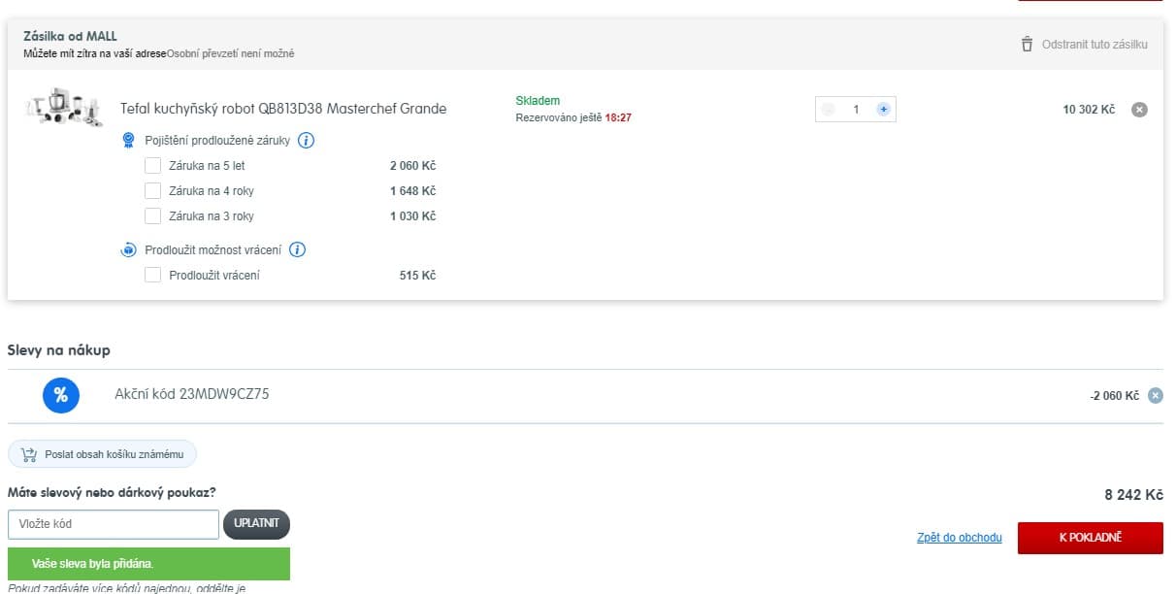Screen dimensions: 1176x594
Task: Focus the Vložte kód input field
Action: (x=114, y=524)
